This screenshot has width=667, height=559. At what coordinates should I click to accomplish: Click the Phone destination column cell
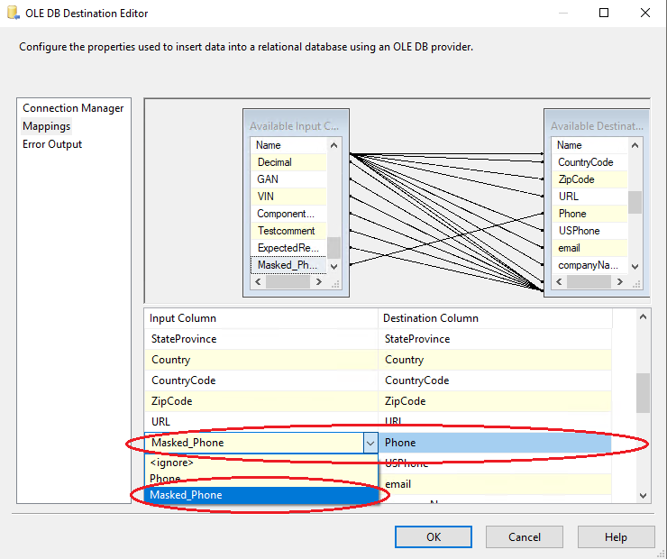[x=496, y=443]
